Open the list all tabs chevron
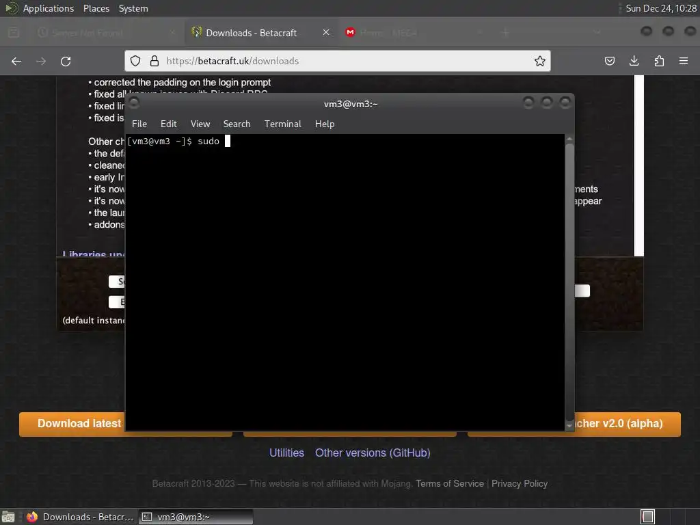The width and height of the screenshot is (700, 525). [x=597, y=32]
